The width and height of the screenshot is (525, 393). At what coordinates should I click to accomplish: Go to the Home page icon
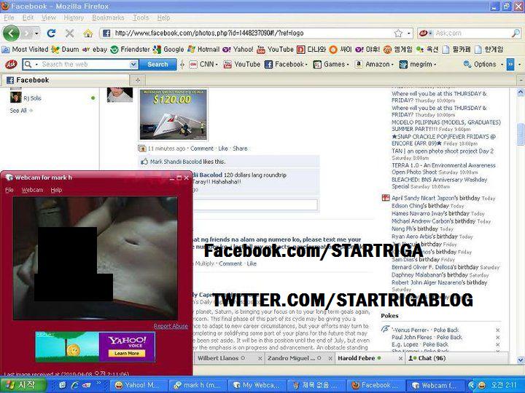click(x=88, y=33)
